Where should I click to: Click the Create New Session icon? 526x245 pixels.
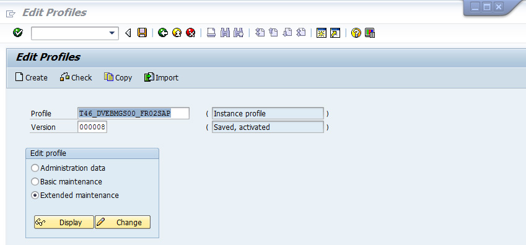[322, 33]
